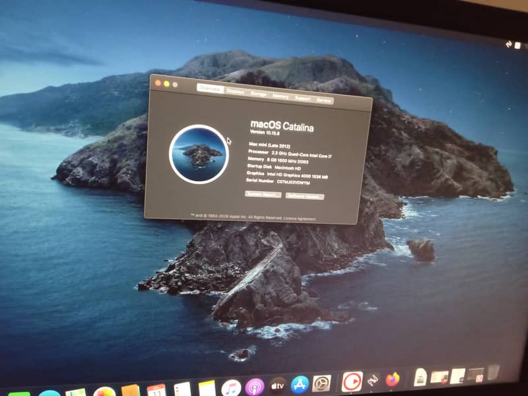Switch to the Displays tab
This screenshot has width=528, height=396.
pos(236,91)
